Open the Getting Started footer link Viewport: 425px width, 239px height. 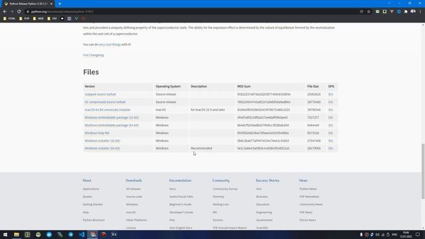point(92,204)
